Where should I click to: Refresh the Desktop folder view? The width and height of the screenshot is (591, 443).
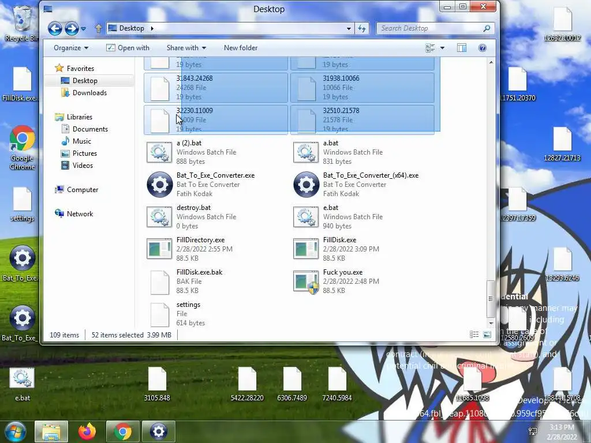click(362, 28)
